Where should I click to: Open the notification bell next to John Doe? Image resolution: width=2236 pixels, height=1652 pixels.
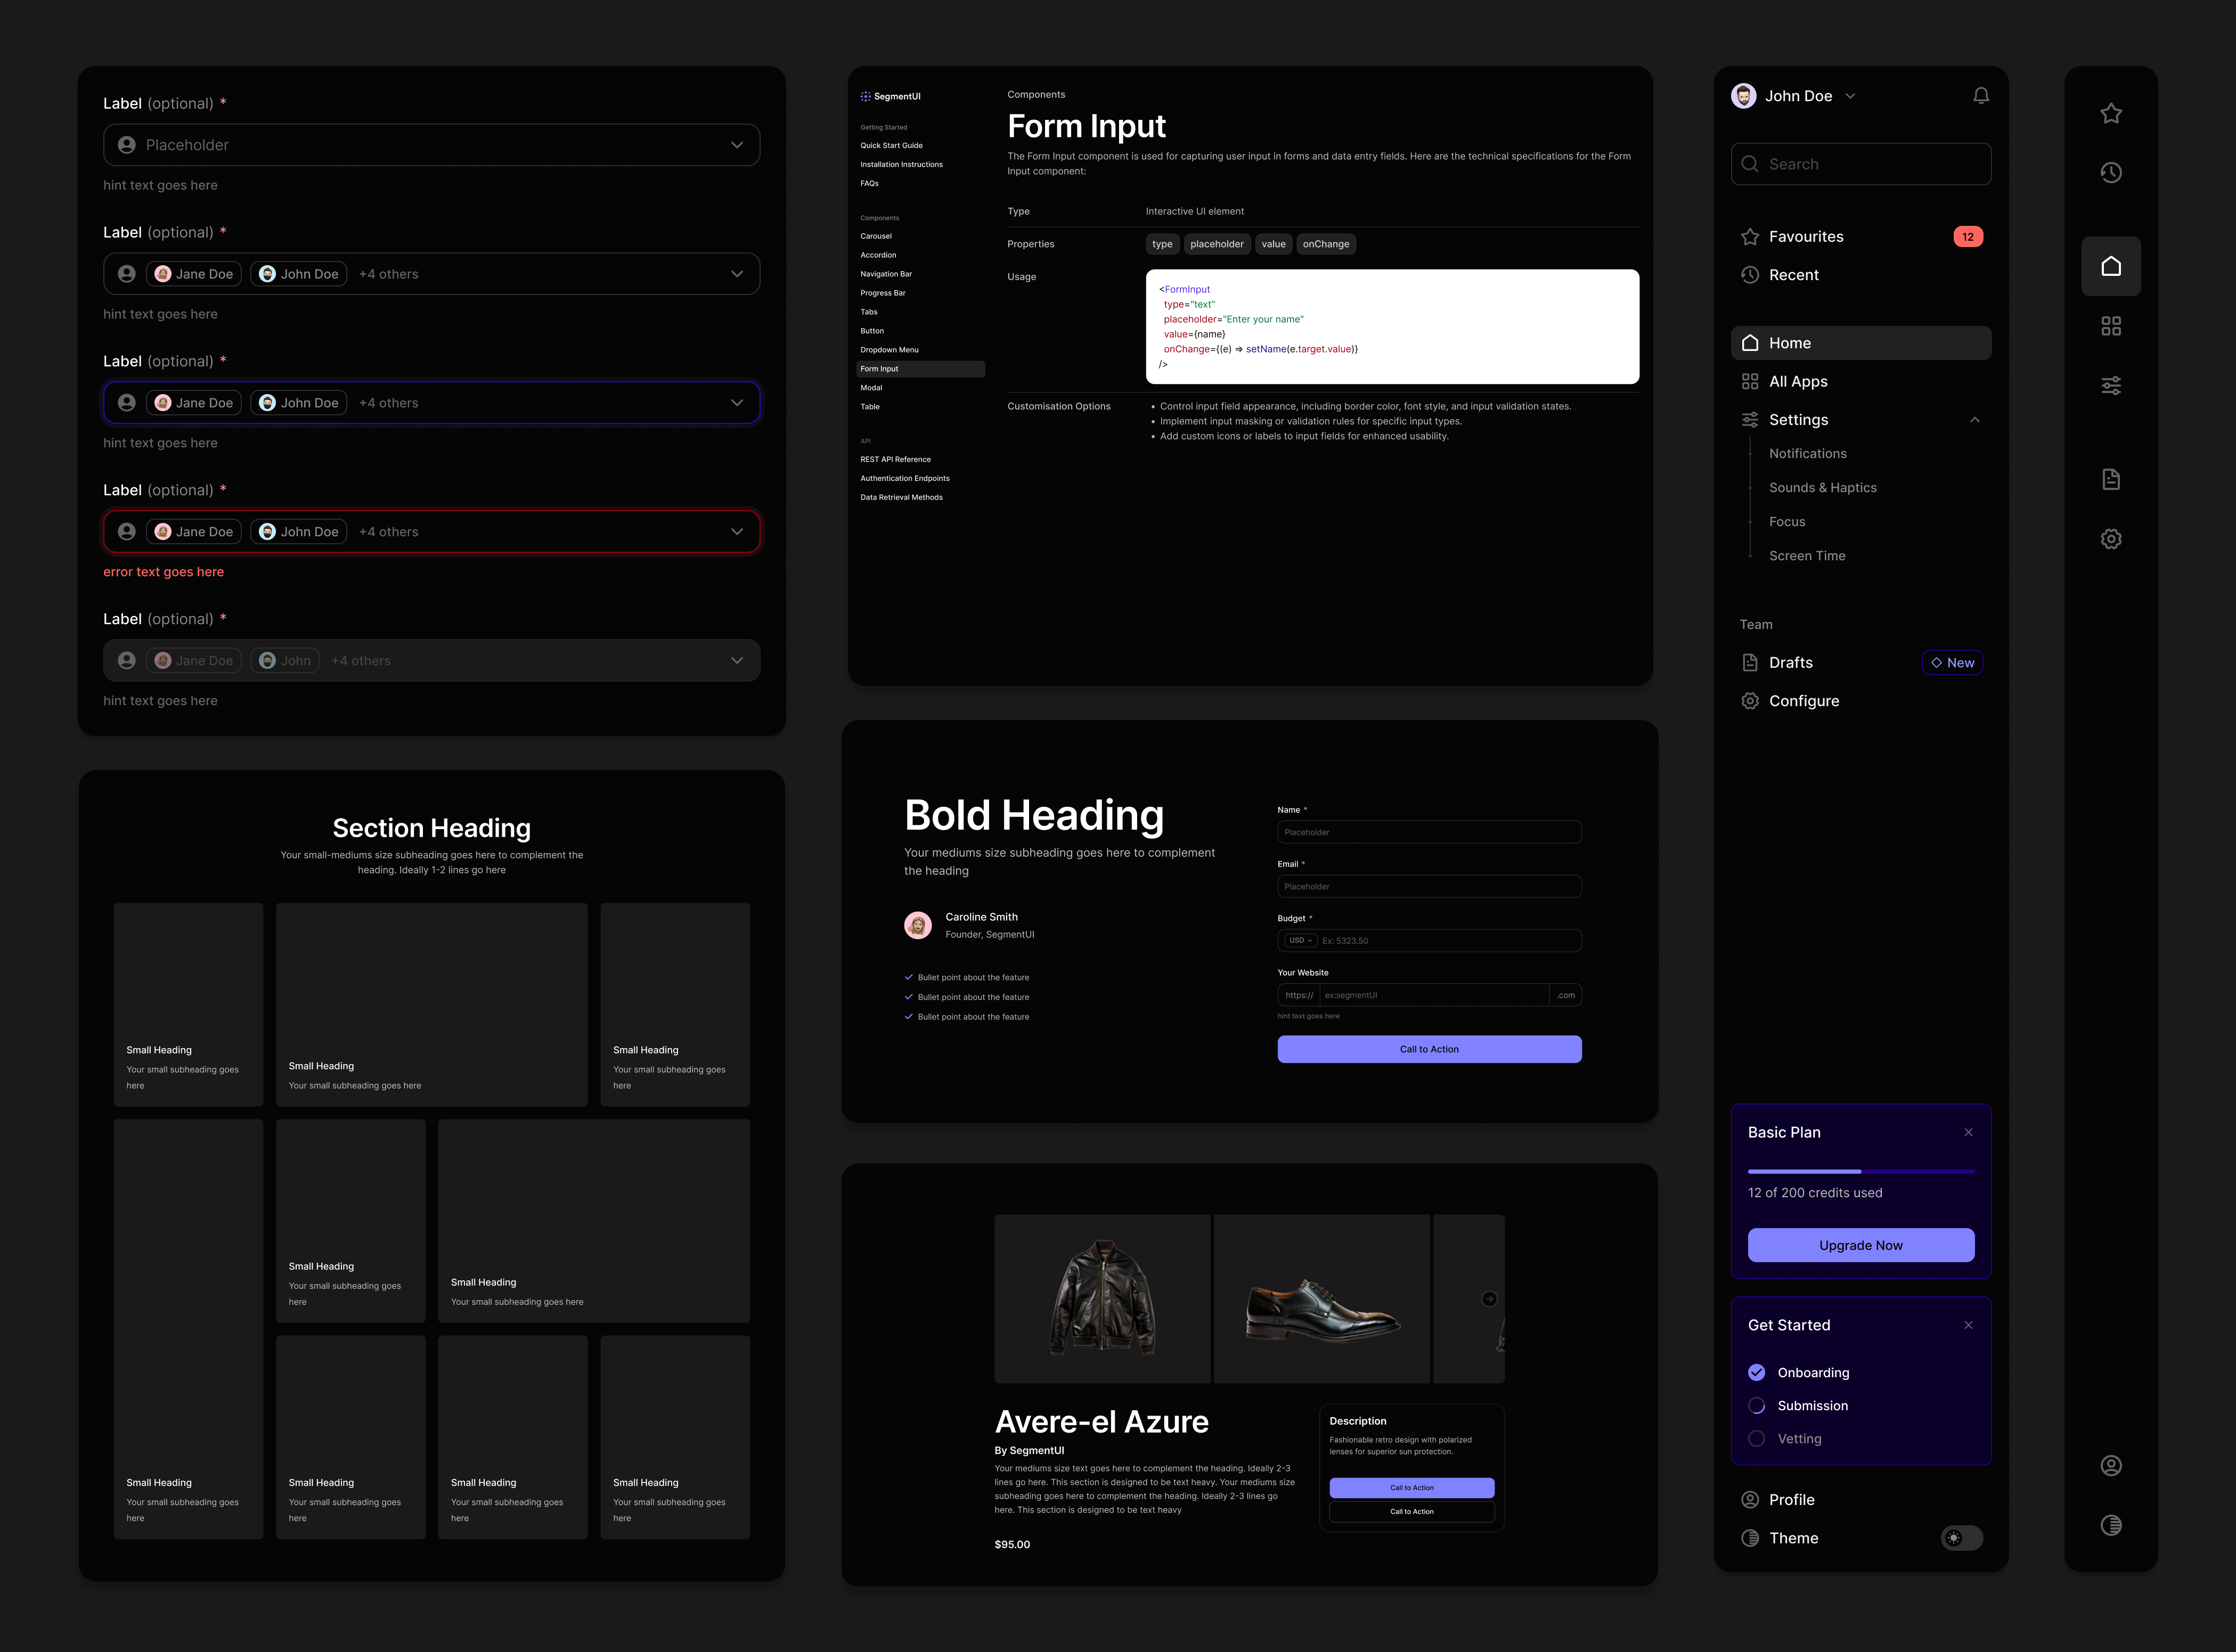(1981, 95)
